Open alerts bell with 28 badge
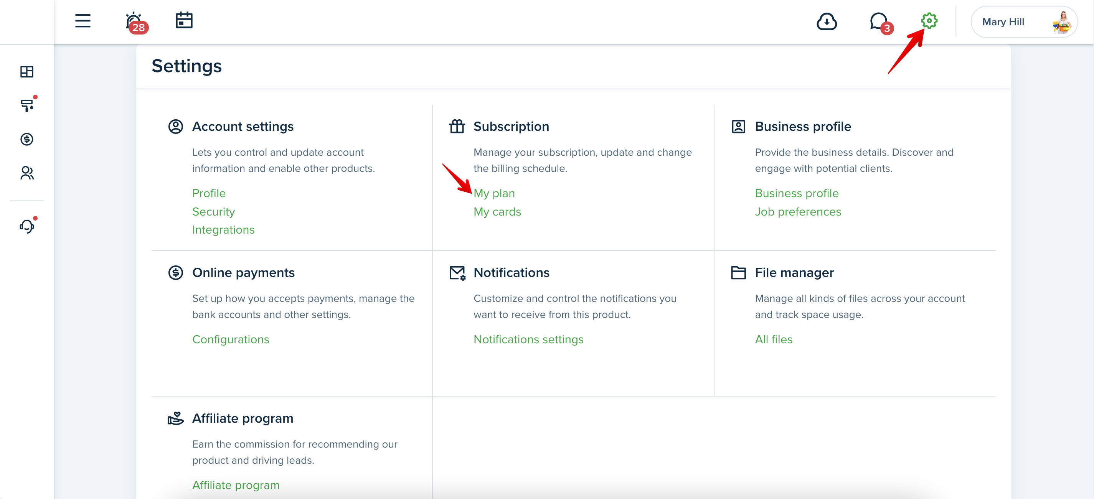 136,22
